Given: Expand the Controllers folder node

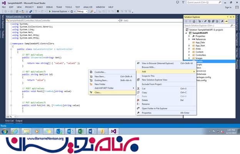Looking at the screenshot, I should (189, 55).
